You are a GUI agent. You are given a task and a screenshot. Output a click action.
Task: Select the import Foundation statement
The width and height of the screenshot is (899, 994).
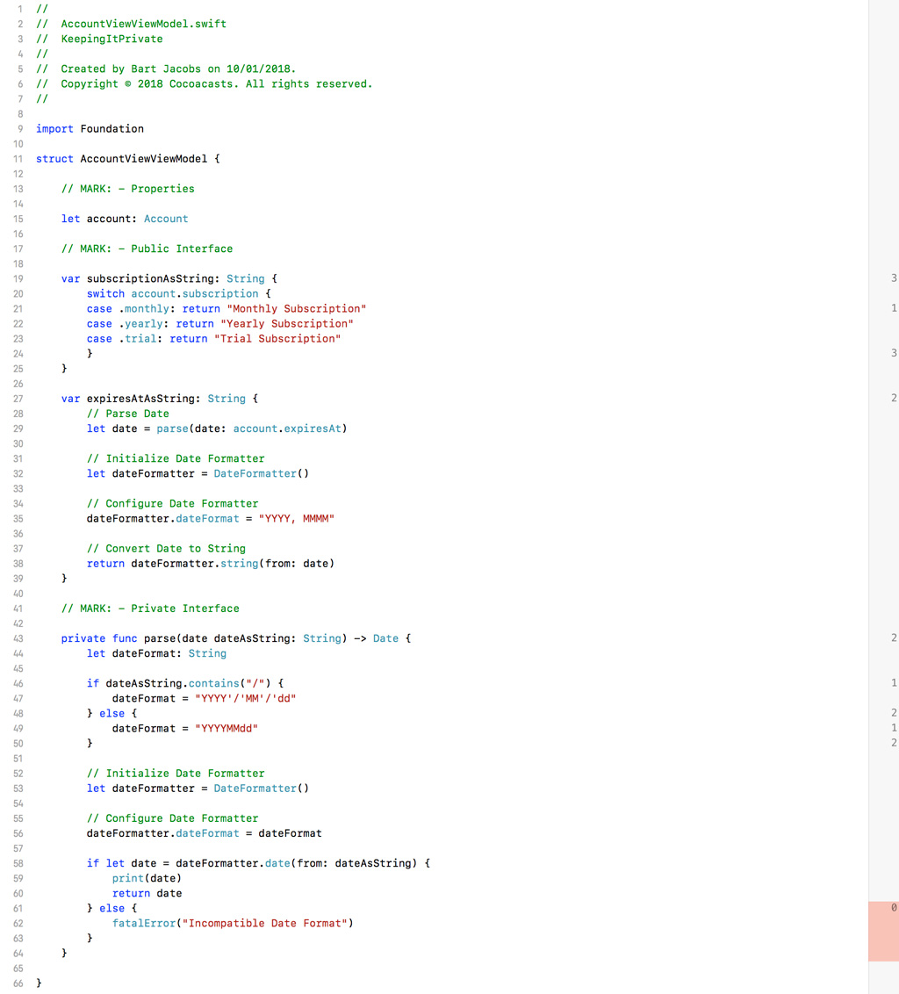tap(89, 128)
